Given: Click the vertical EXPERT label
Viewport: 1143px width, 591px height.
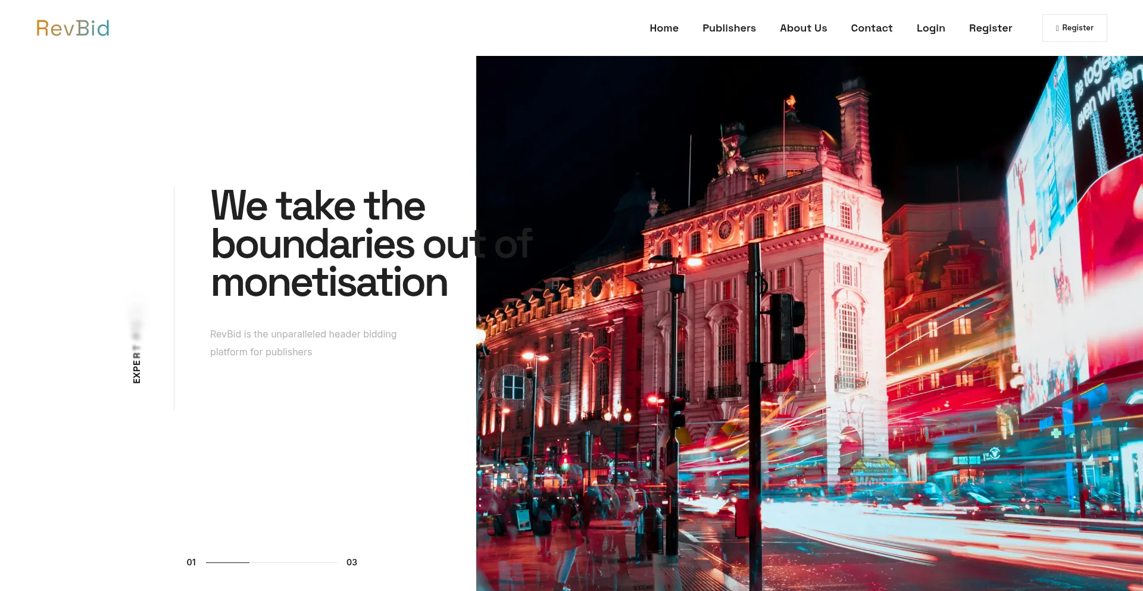Looking at the screenshot, I should point(137,363).
